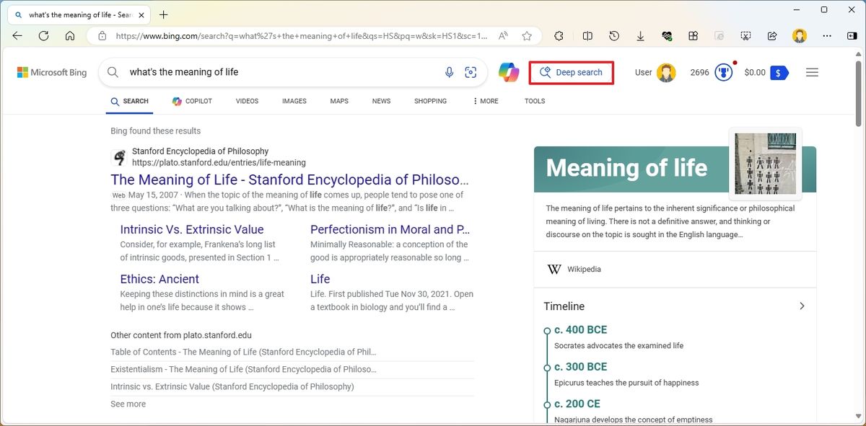Open the Stanford Encyclopedia of Philosophy result
Screen dimensions: 866x426
(289, 179)
